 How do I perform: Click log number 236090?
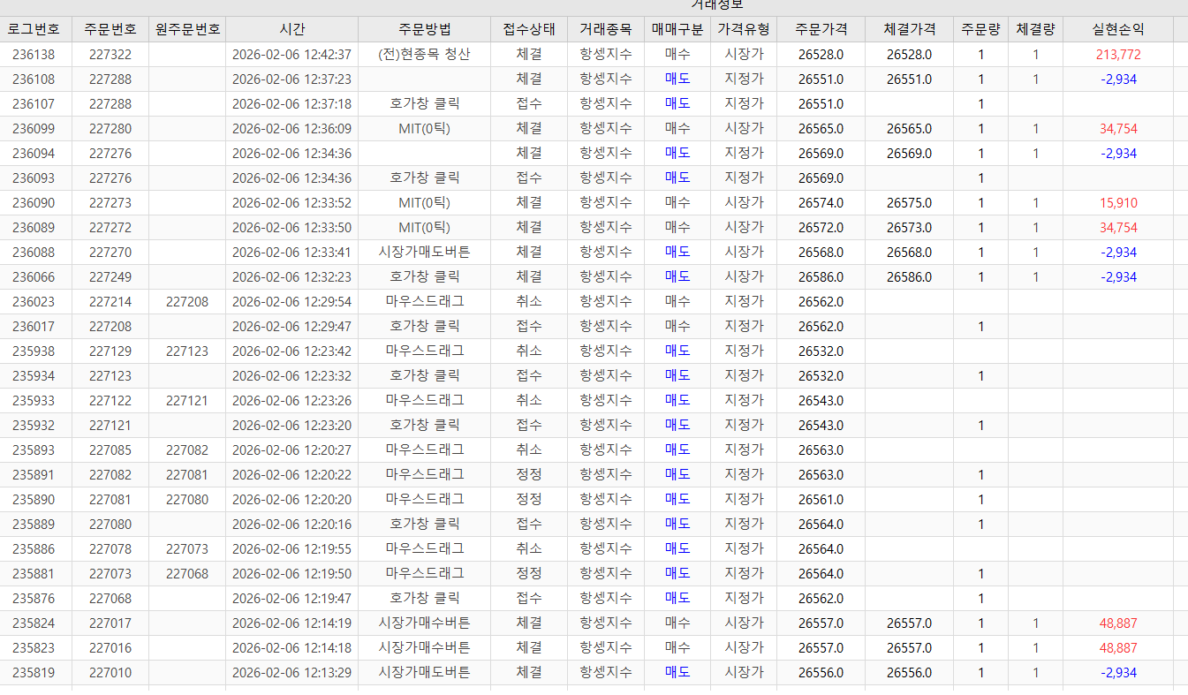click(x=34, y=202)
